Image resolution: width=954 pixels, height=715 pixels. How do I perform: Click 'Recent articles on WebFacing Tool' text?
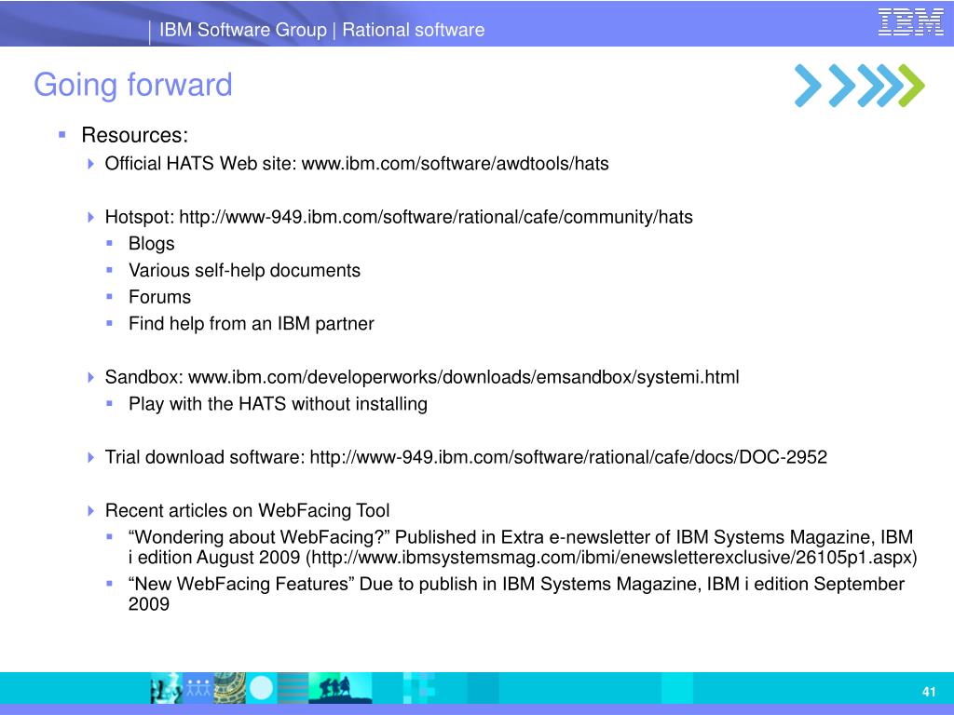247,511
